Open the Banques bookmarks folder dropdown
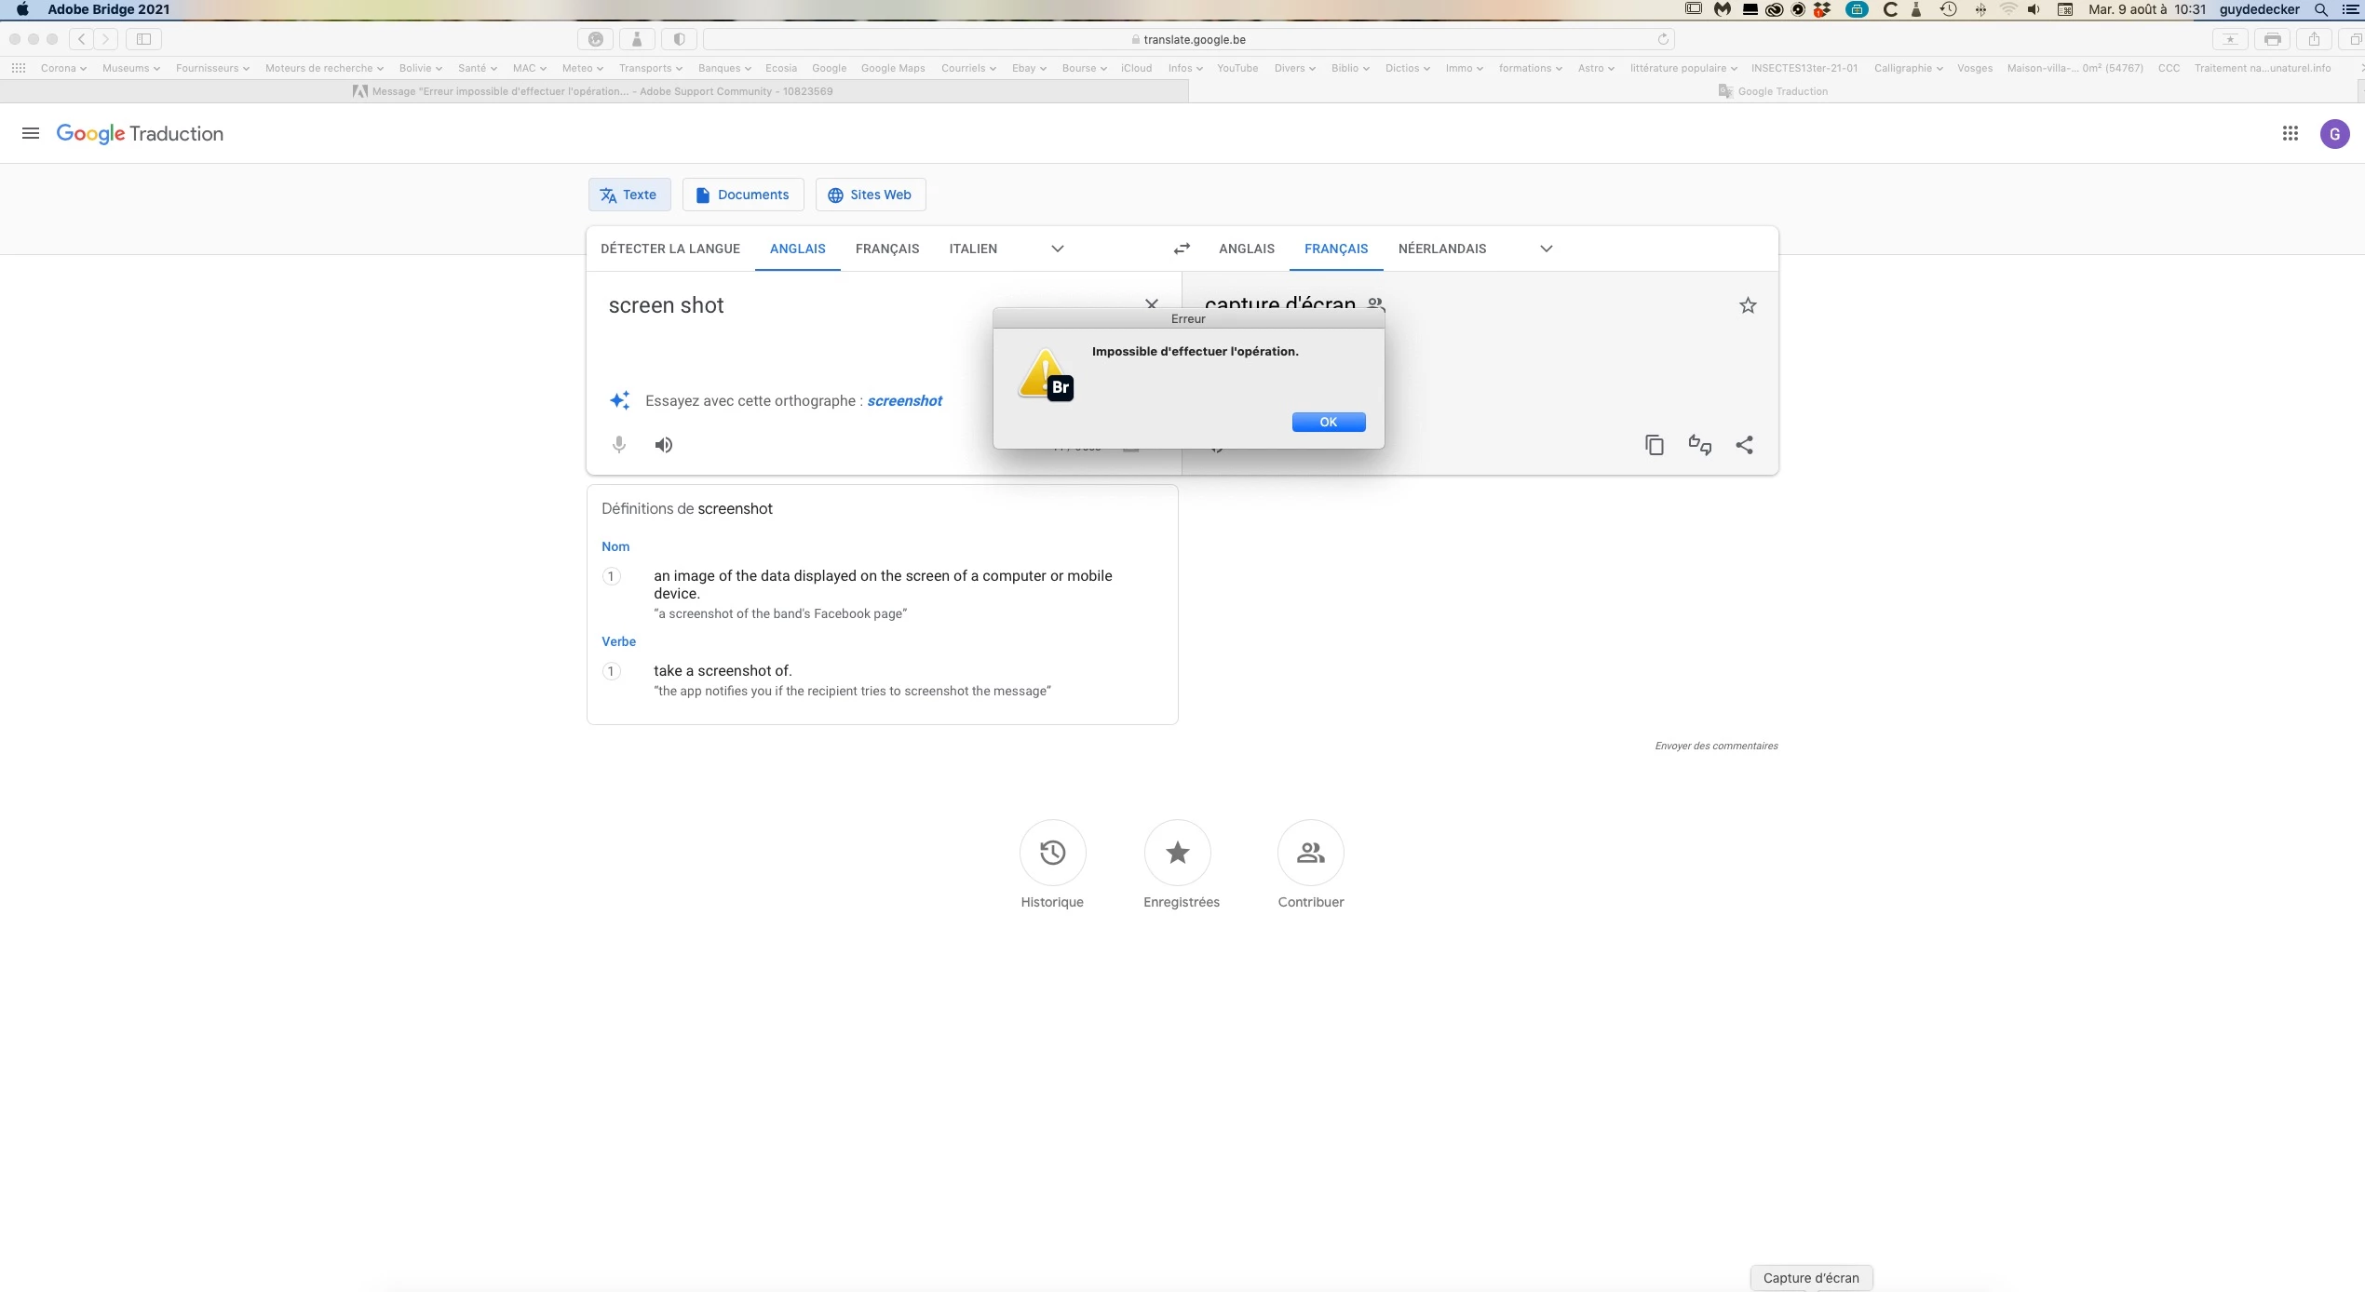2365x1292 pixels. [724, 68]
